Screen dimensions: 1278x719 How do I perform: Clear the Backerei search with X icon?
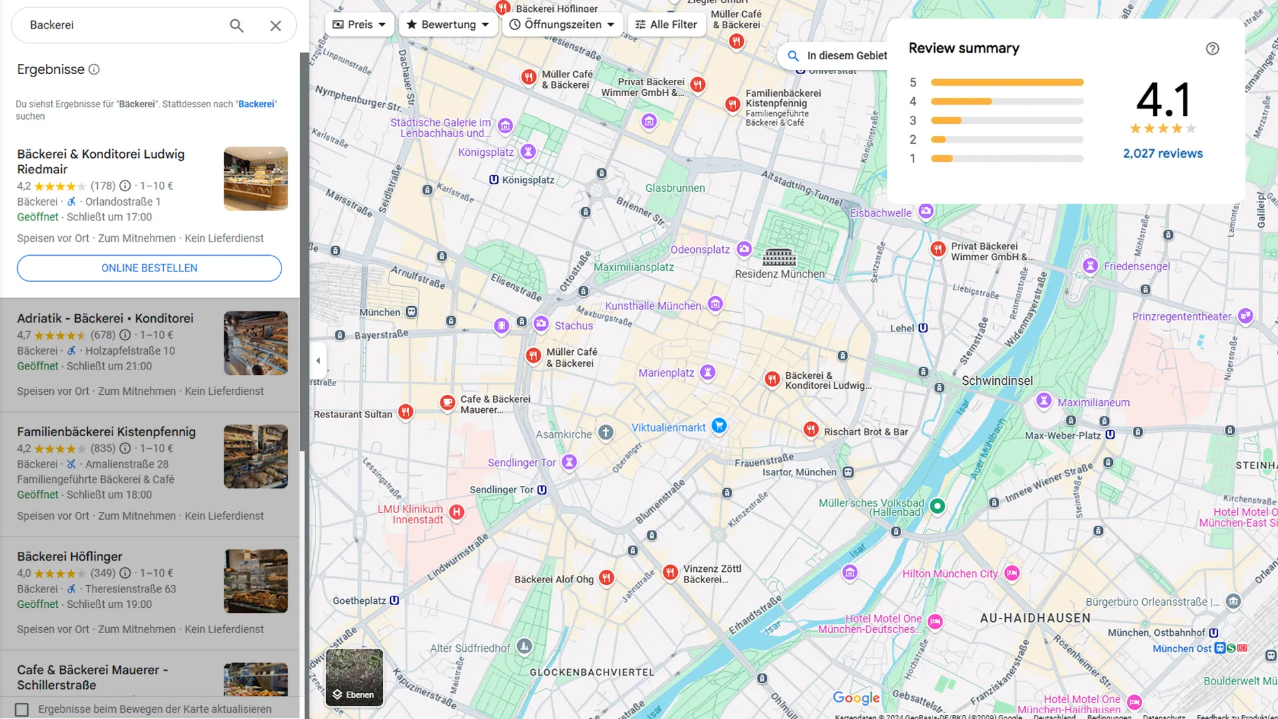276,25
